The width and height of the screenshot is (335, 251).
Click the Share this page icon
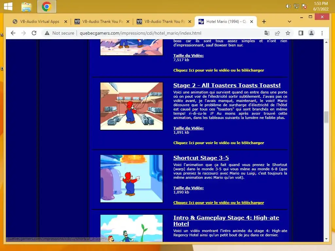point(277,33)
